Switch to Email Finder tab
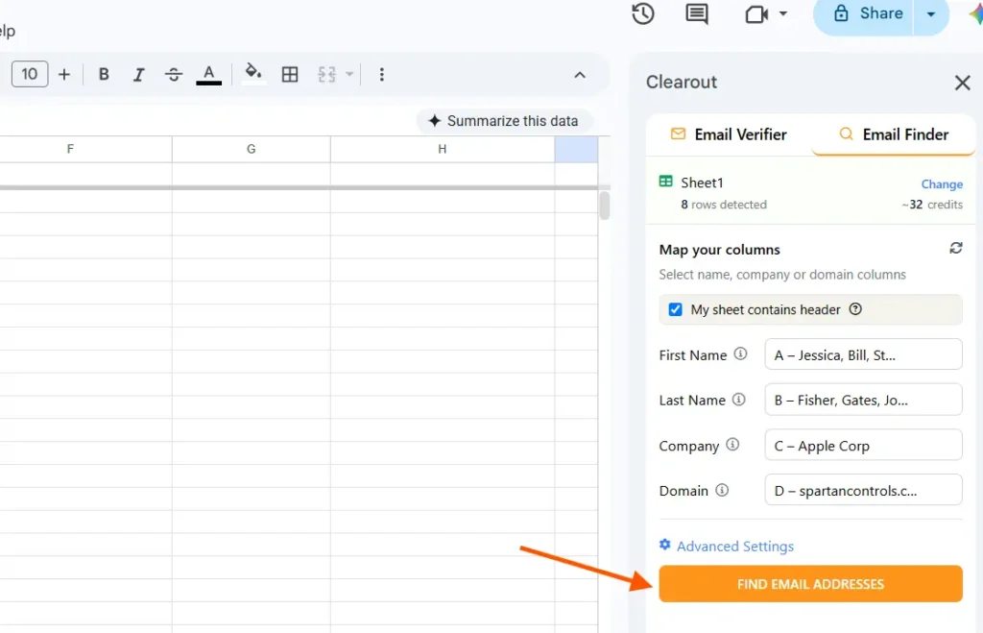This screenshot has width=983, height=633. point(894,134)
